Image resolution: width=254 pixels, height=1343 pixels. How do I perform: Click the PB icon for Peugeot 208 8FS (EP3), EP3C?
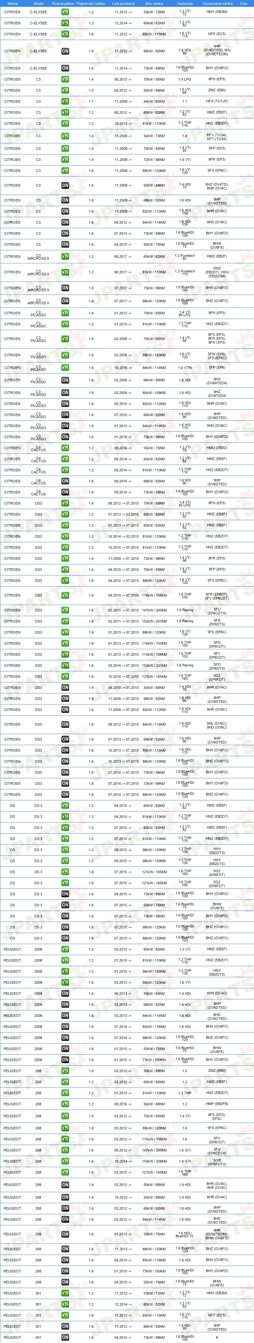[x=65, y=1116]
